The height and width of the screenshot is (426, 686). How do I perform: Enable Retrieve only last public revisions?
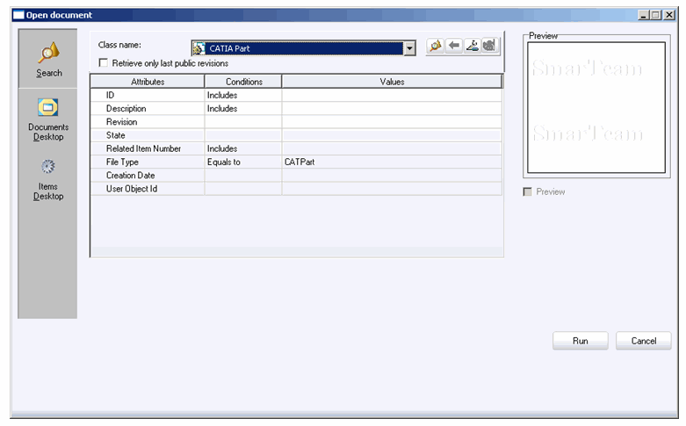point(105,63)
